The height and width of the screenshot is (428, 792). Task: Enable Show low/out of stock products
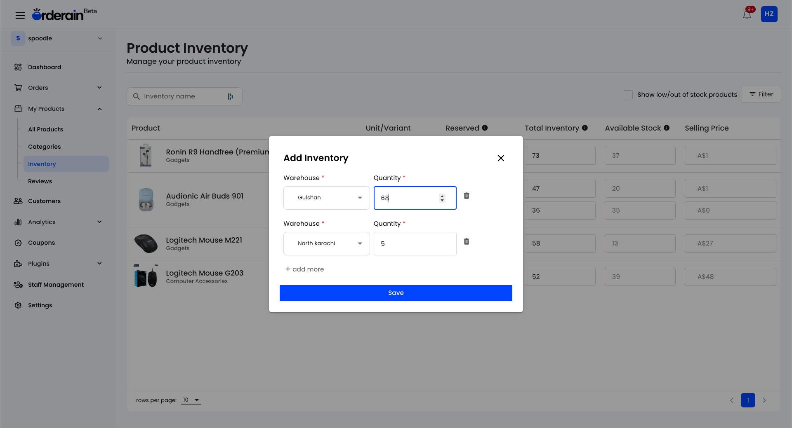tap(628, 94)
